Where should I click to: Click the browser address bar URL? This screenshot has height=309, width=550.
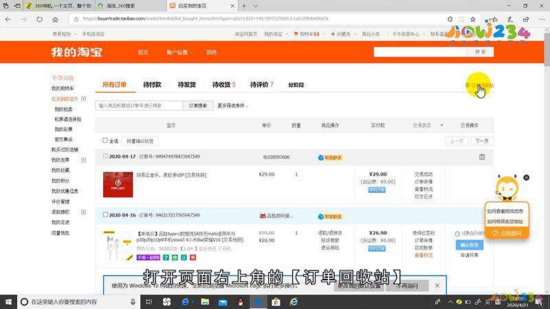tap(206, 19)
